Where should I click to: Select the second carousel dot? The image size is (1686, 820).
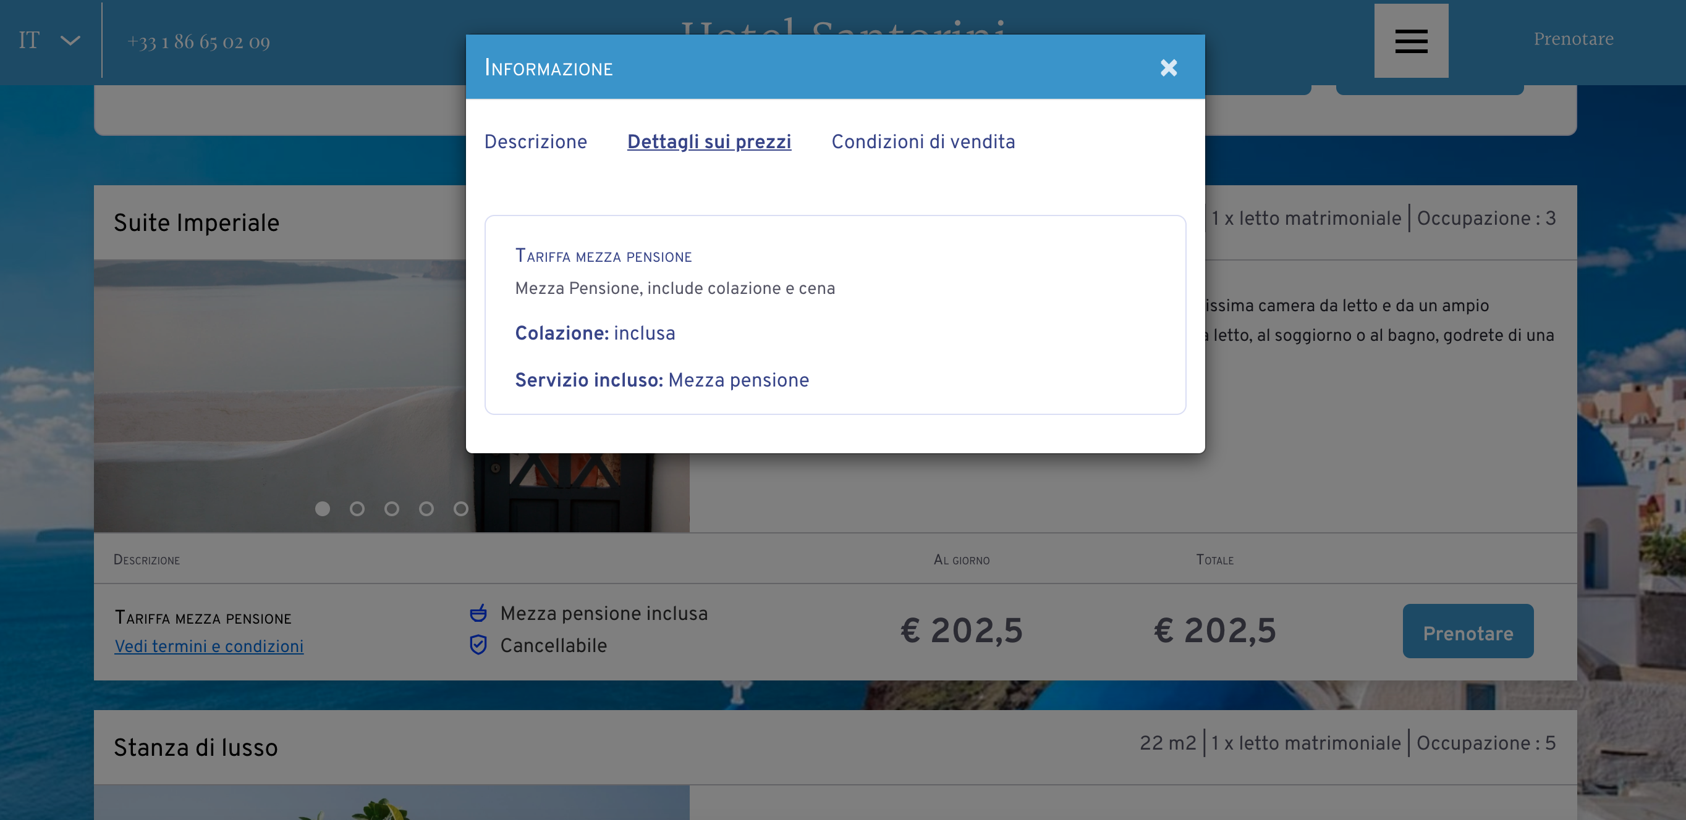point(357,508)
